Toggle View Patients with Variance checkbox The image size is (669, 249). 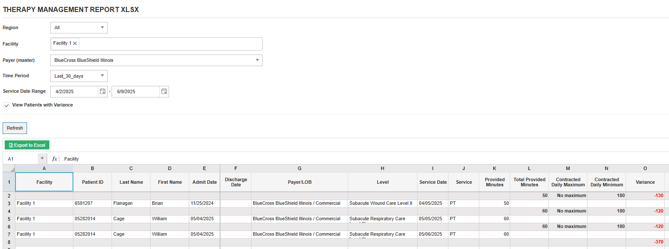point(6,105)
